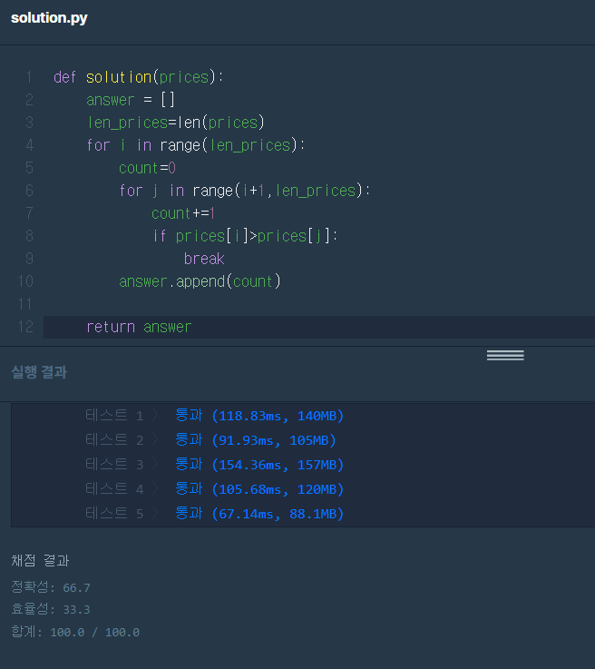Click line 5 'count=0'
595x669 pixels.
coord(148,168)
